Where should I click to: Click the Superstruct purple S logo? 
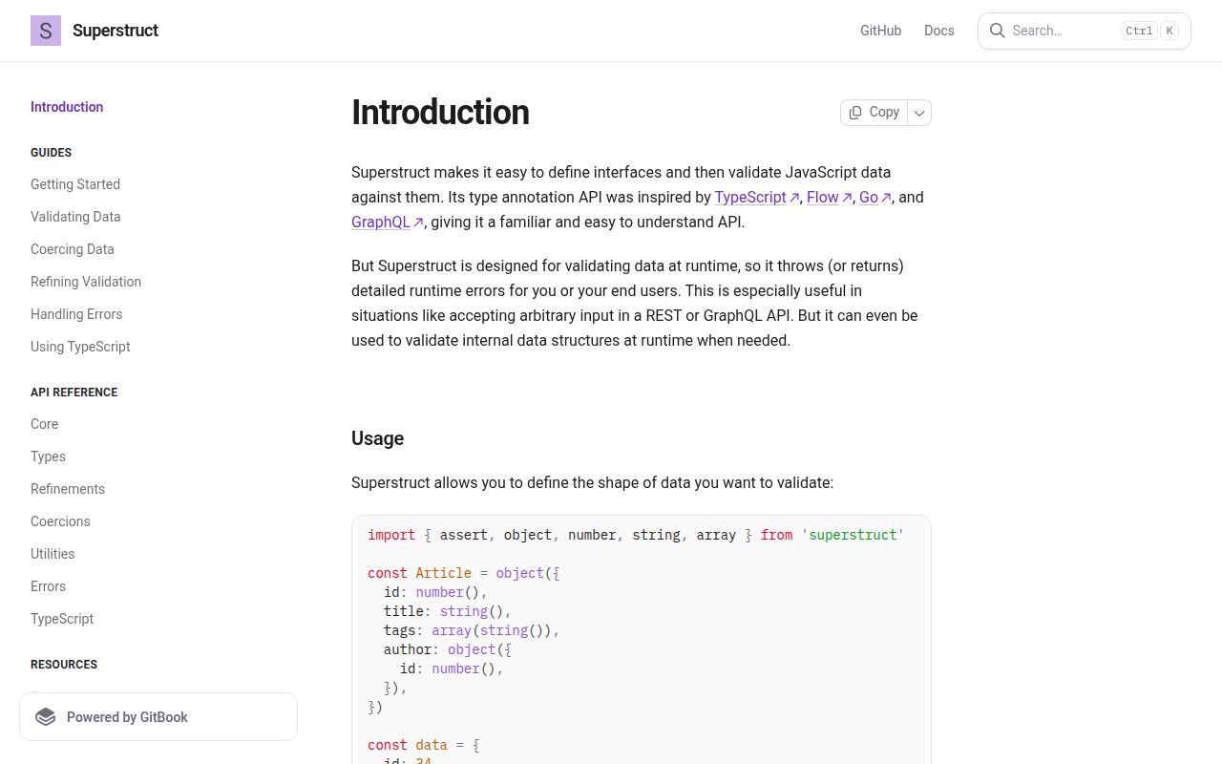click(46, 31)
